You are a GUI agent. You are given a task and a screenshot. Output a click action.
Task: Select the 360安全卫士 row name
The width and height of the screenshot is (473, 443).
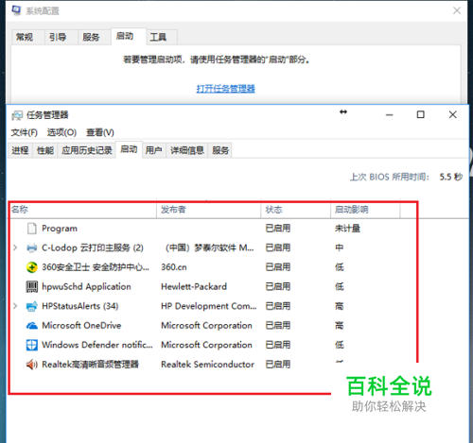click(x=96, y=267)
